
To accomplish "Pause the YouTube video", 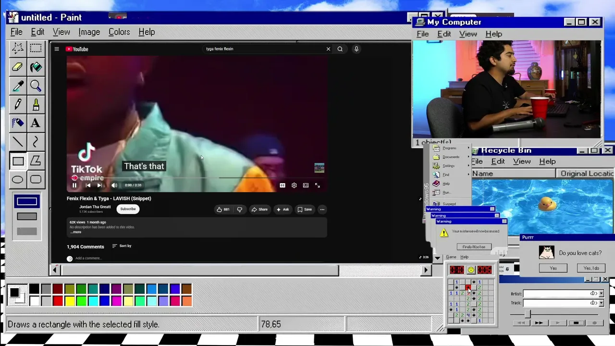I will 74,185.
